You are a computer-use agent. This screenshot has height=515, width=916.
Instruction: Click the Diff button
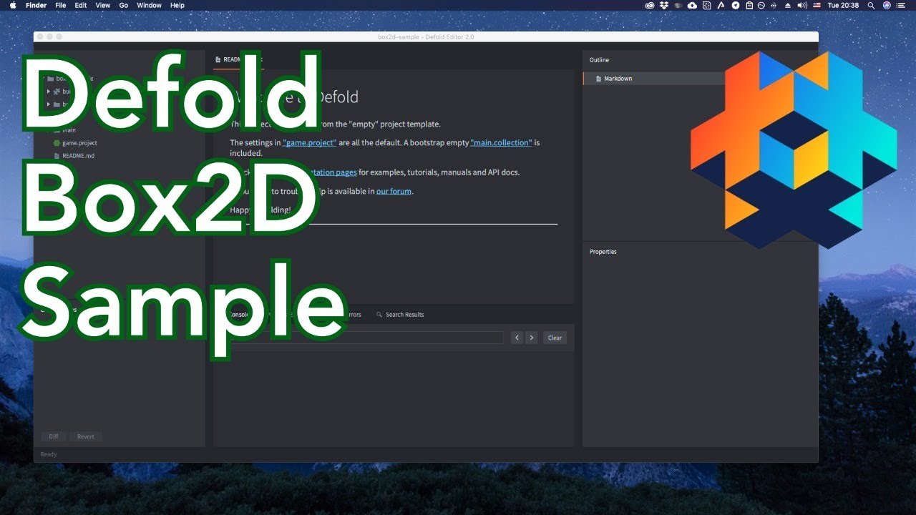click(x=53, y=436)
